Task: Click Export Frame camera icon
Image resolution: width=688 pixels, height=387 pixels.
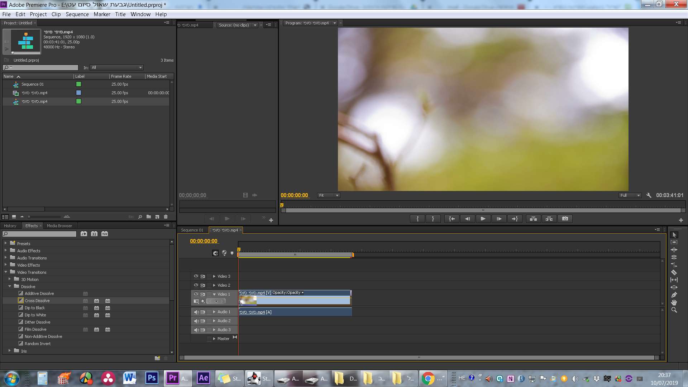Action: 565,219
